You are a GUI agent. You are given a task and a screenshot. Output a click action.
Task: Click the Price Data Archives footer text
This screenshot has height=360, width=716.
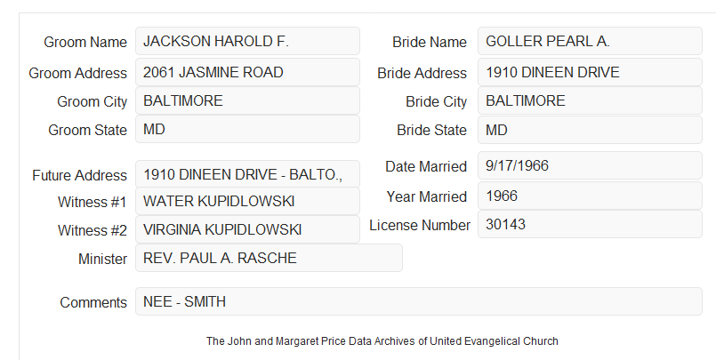coord(382,340)
